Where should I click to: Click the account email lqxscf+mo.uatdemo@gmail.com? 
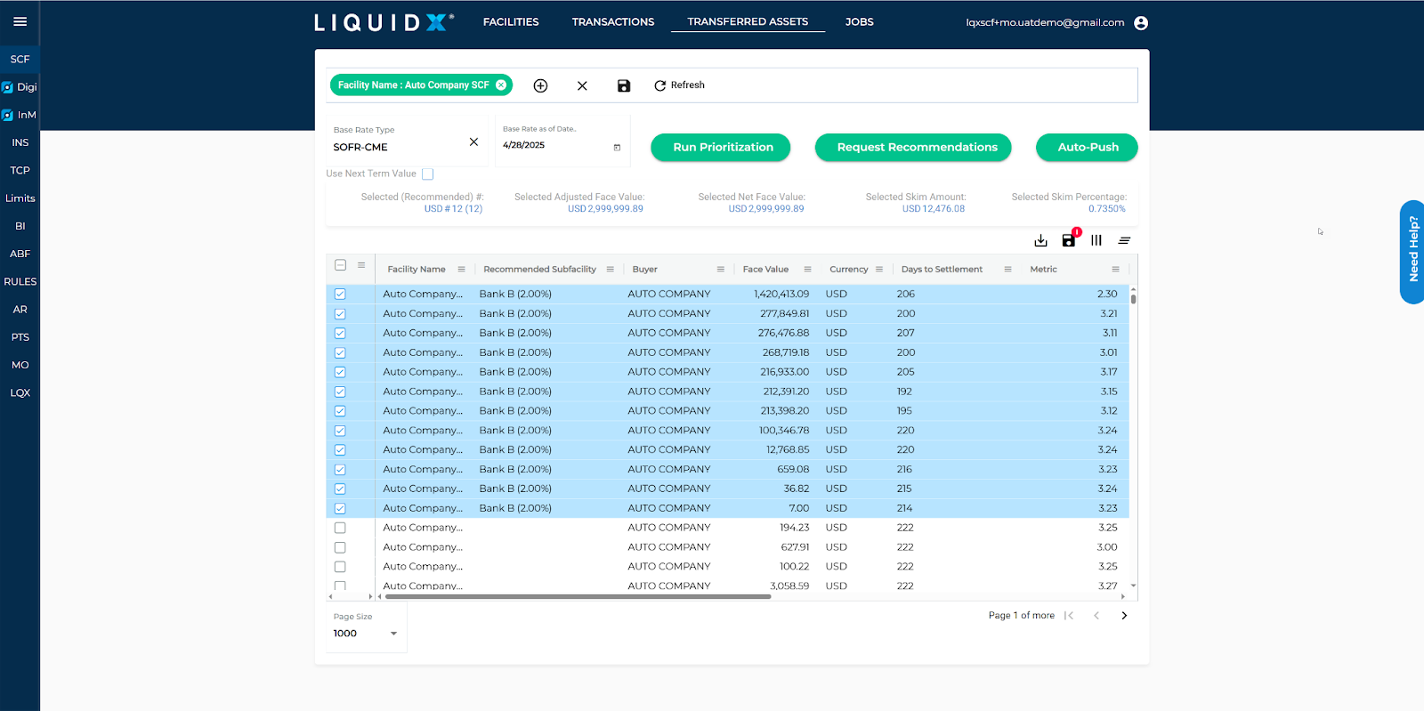1045,23
